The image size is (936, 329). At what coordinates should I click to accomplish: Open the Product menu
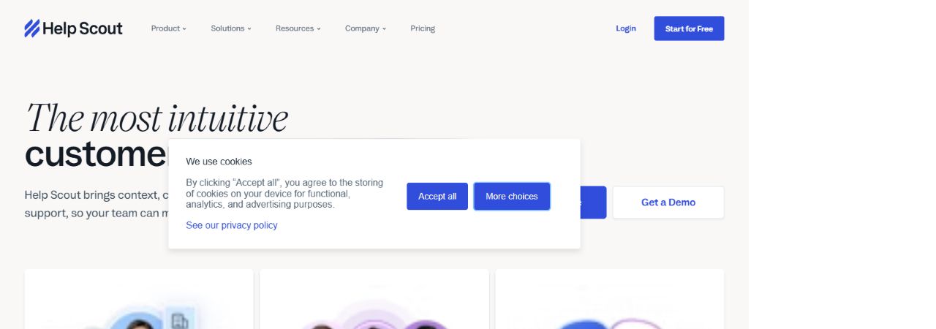(x=168, y=29)
